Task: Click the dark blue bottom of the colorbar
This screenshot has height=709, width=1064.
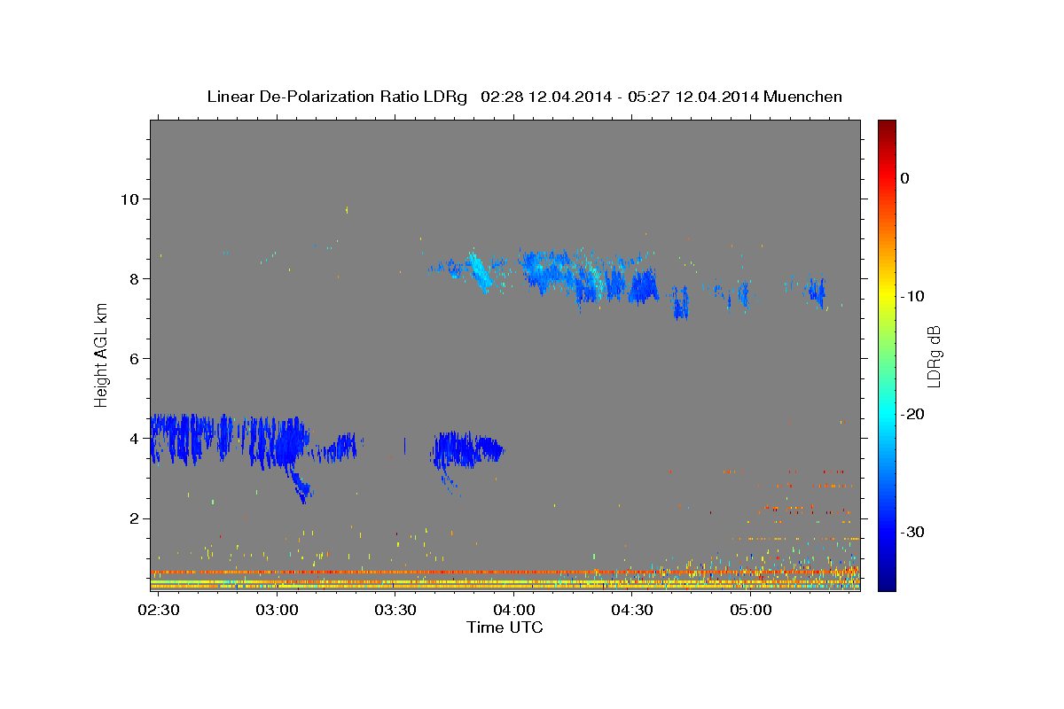Action: 887,583
